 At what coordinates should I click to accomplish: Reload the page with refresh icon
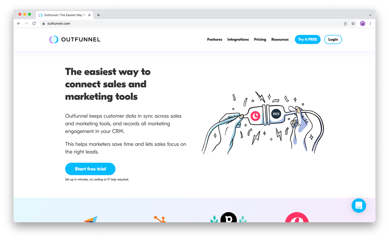click(34, 24)
